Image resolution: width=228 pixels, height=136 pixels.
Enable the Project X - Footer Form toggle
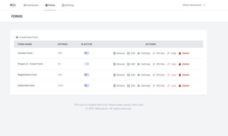click(x=87, y=64)
